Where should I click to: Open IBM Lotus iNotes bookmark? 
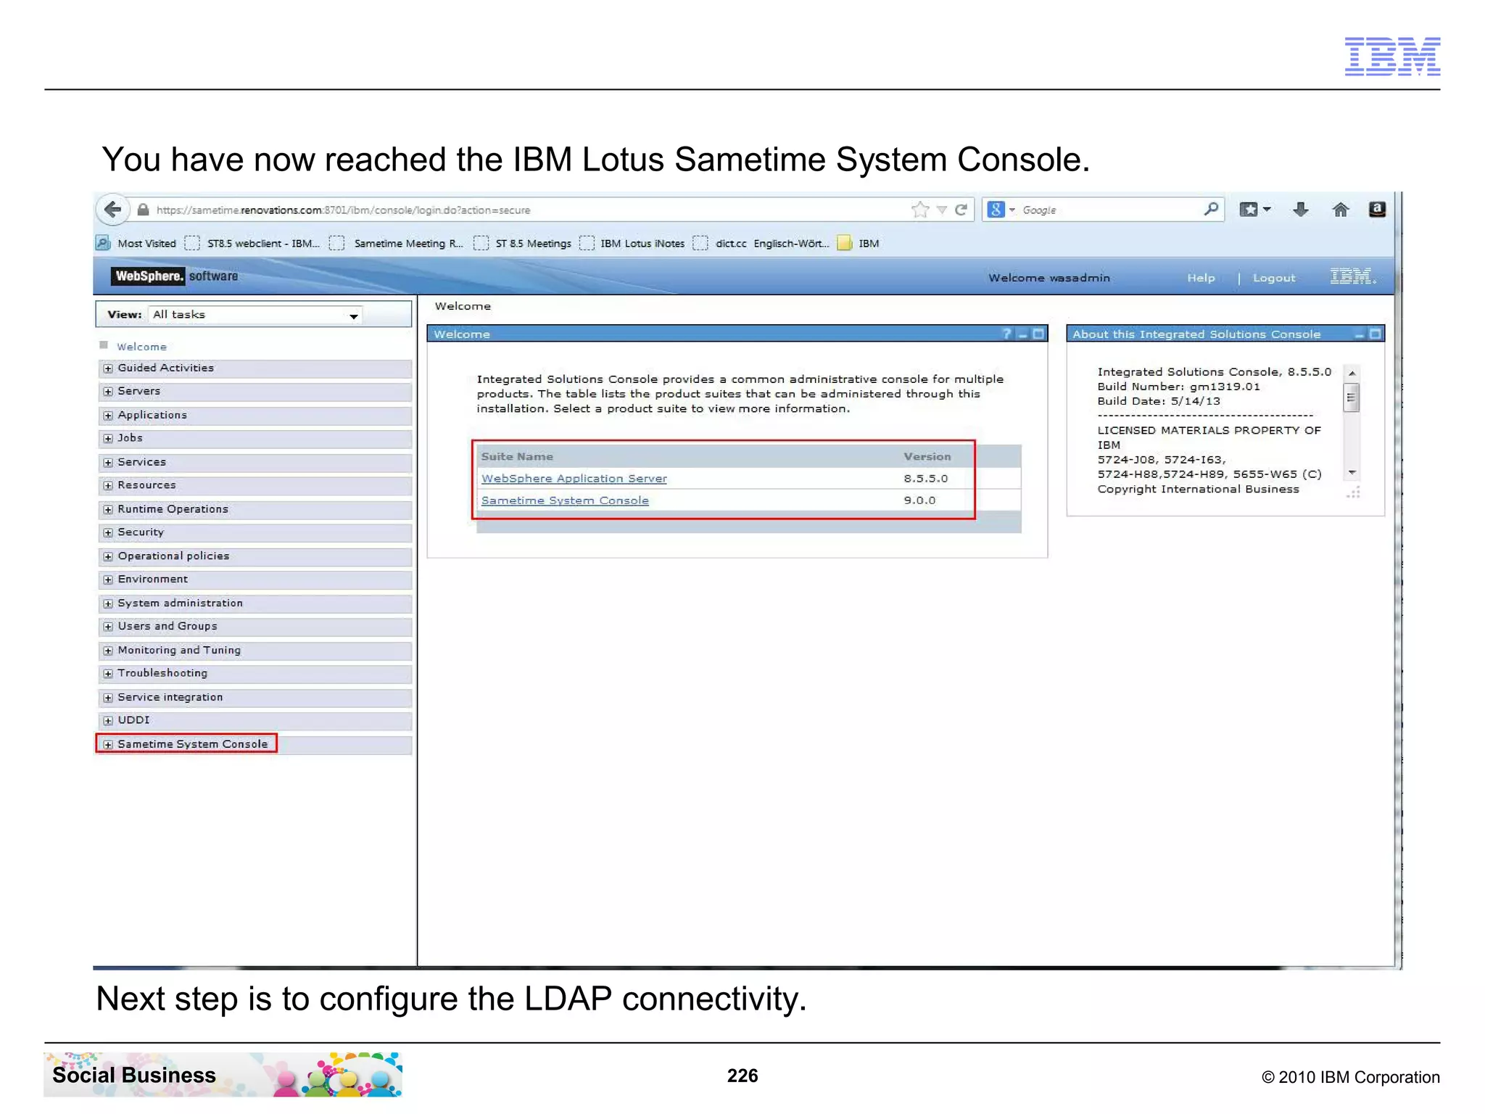[x=632, y=243]
